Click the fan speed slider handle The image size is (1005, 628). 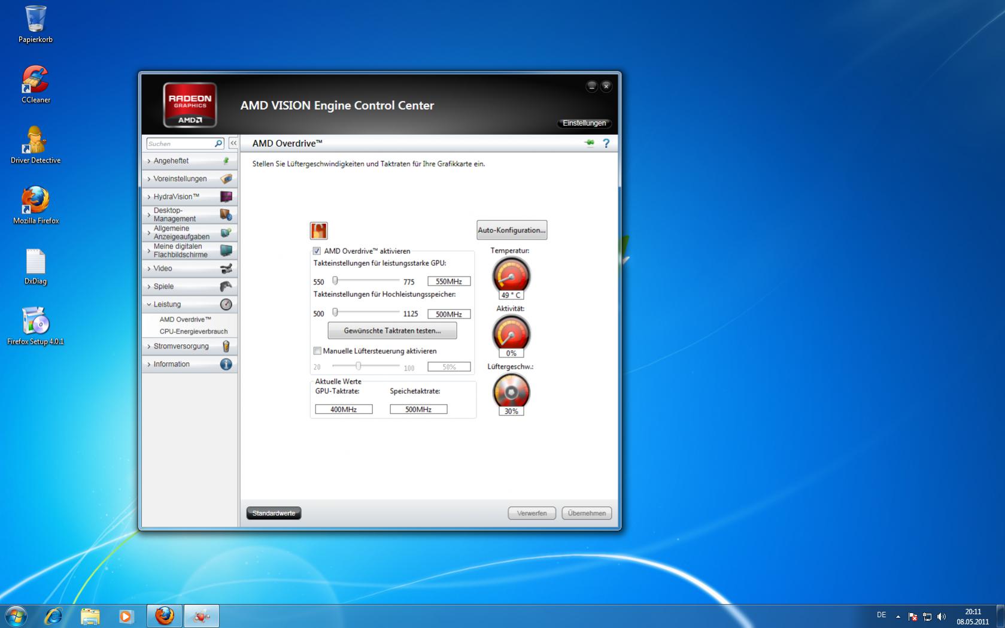(x=358, y=366)
